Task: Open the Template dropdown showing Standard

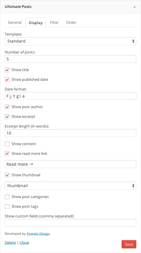Action: 70,41
